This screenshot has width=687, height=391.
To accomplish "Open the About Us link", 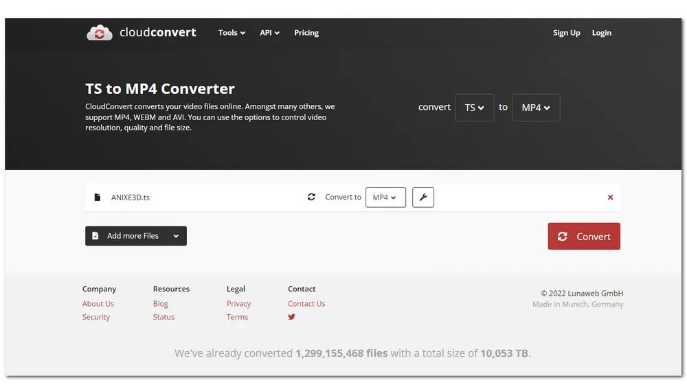I will coord(98,303).
